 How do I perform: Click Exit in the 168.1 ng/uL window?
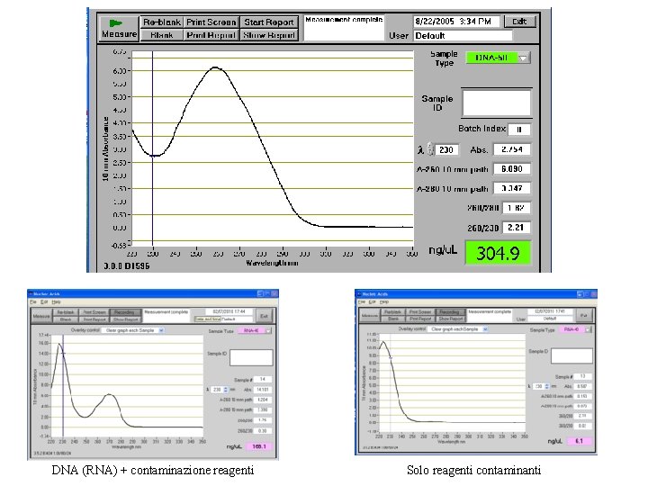pos(264,316)
